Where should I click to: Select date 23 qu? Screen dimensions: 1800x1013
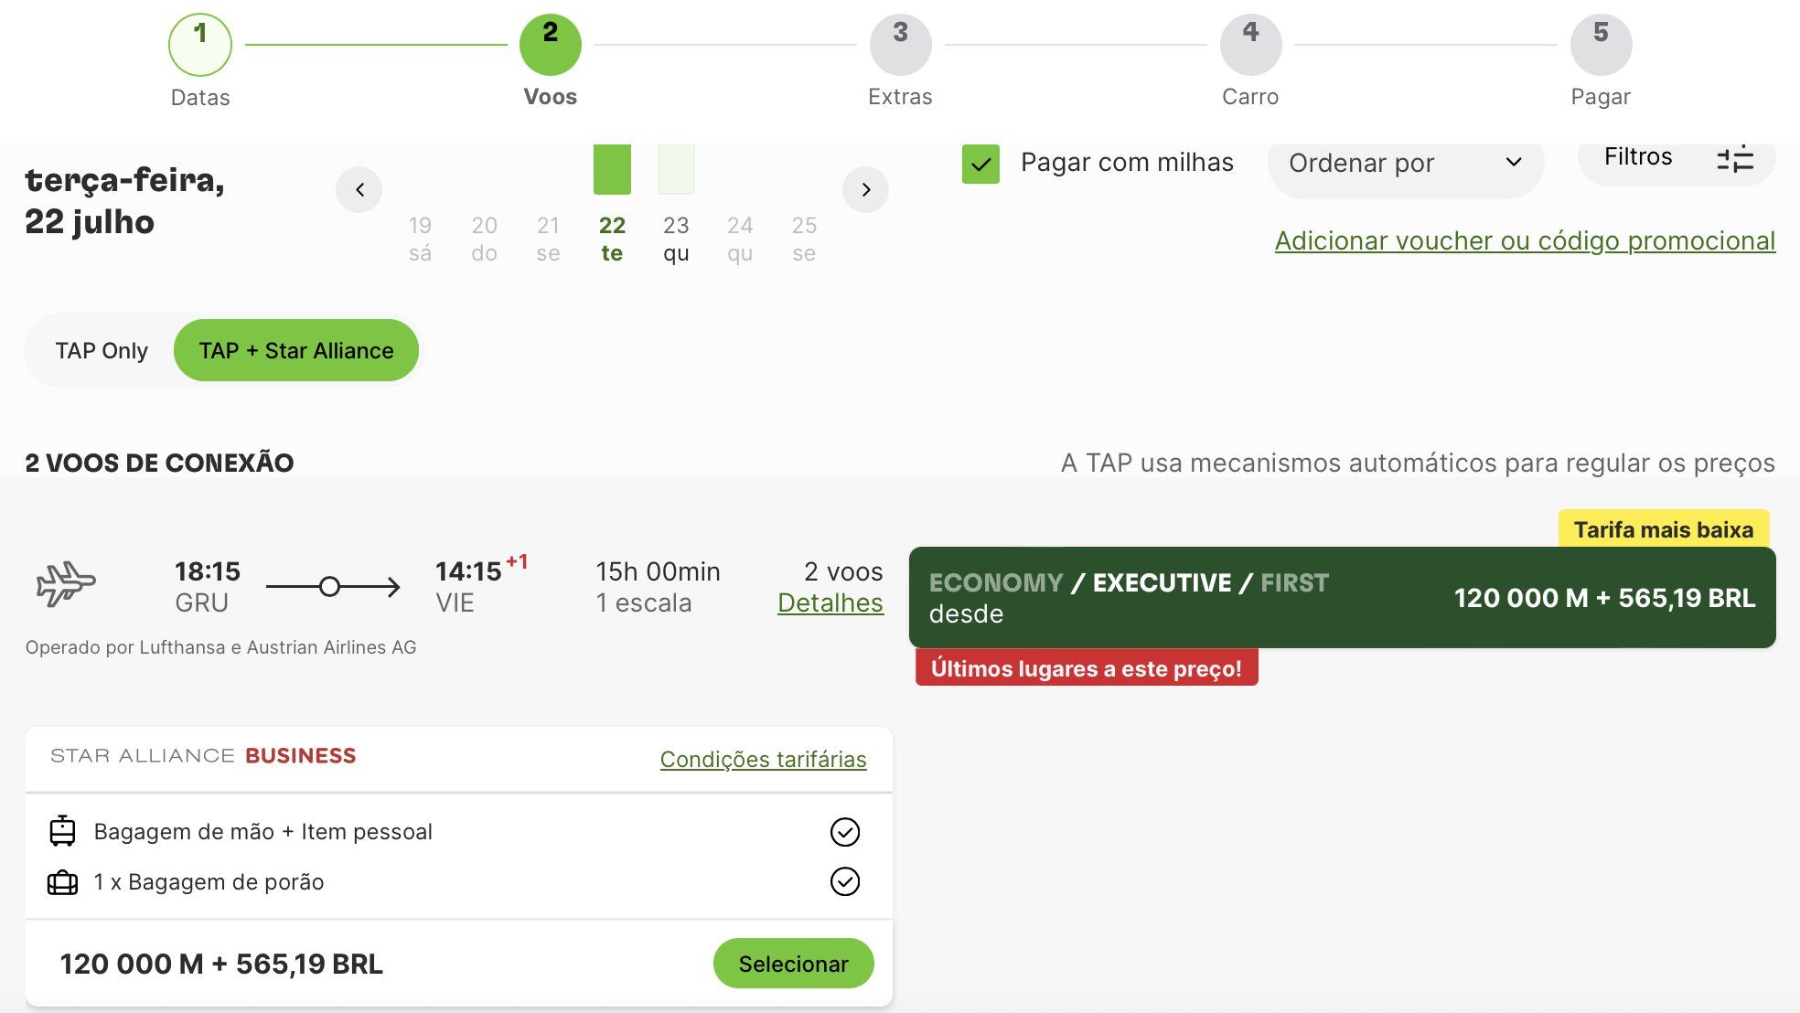click(x=676, y=240)
